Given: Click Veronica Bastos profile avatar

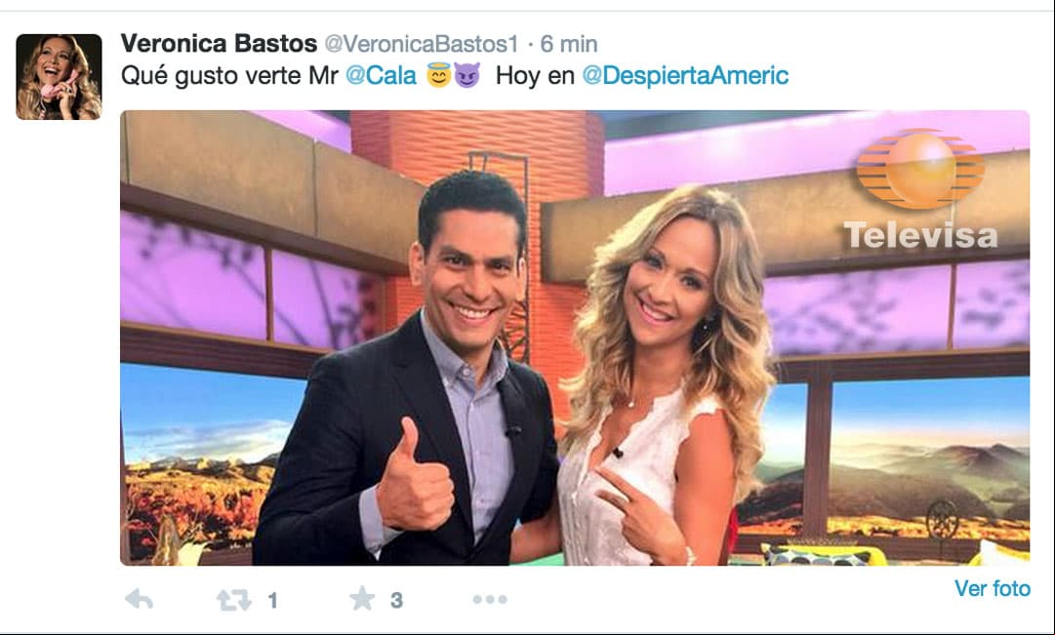Looking at the screenshot, I should pos(60,77).
